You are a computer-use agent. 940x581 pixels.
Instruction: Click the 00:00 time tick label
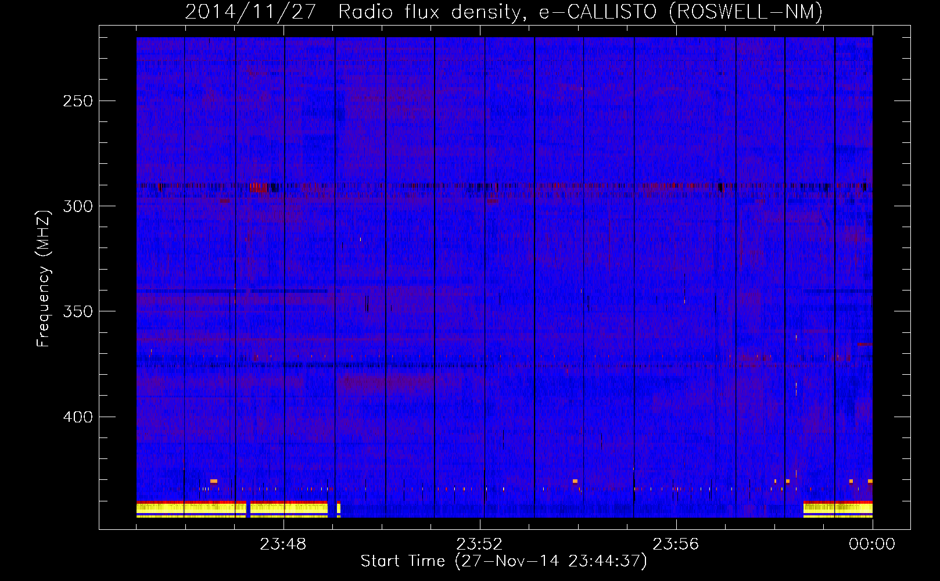point(872,544)
